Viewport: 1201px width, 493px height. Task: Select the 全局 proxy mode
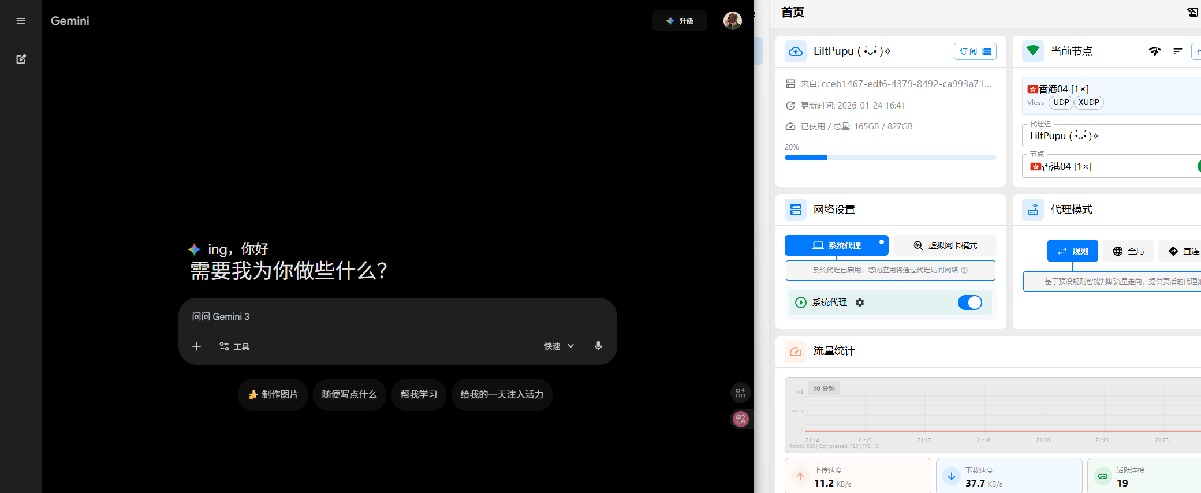pos(1128,251)
